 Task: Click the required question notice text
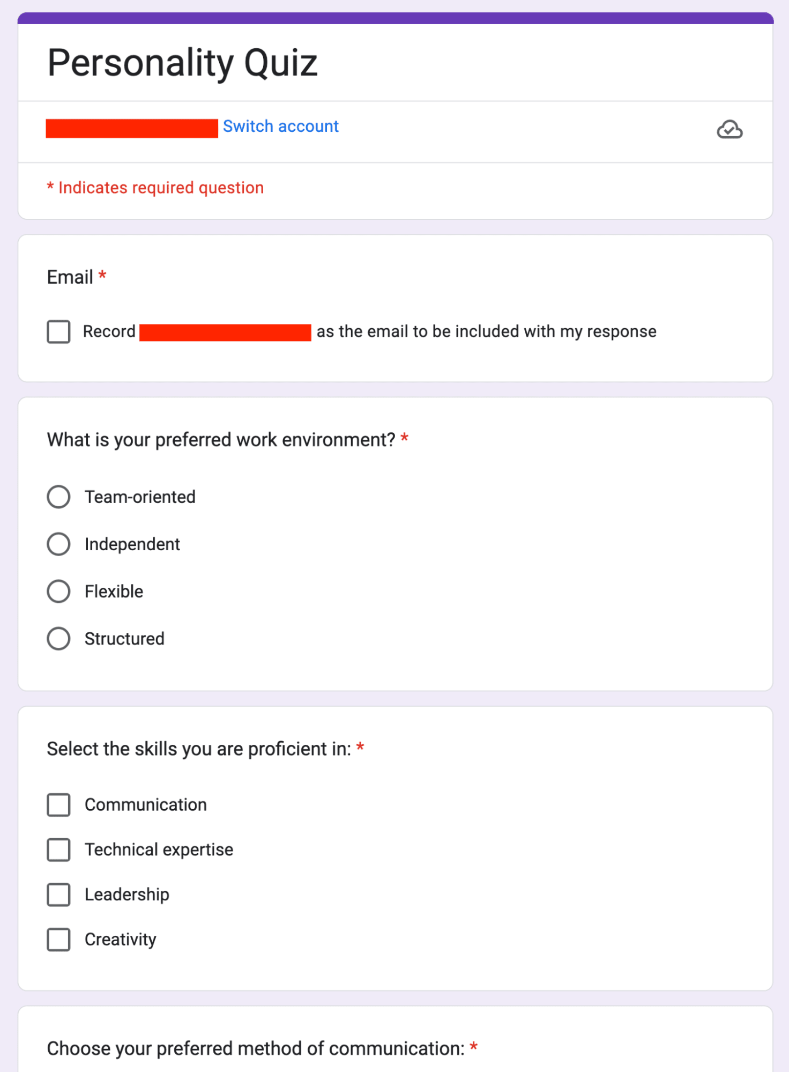(x=155, y=188)
